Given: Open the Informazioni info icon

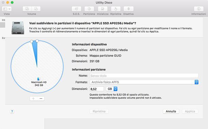Looking at the screenshot, I should tap(198, 9).
